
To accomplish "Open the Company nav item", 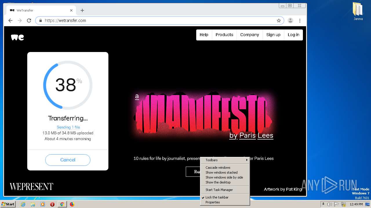I will coord(250,35).
